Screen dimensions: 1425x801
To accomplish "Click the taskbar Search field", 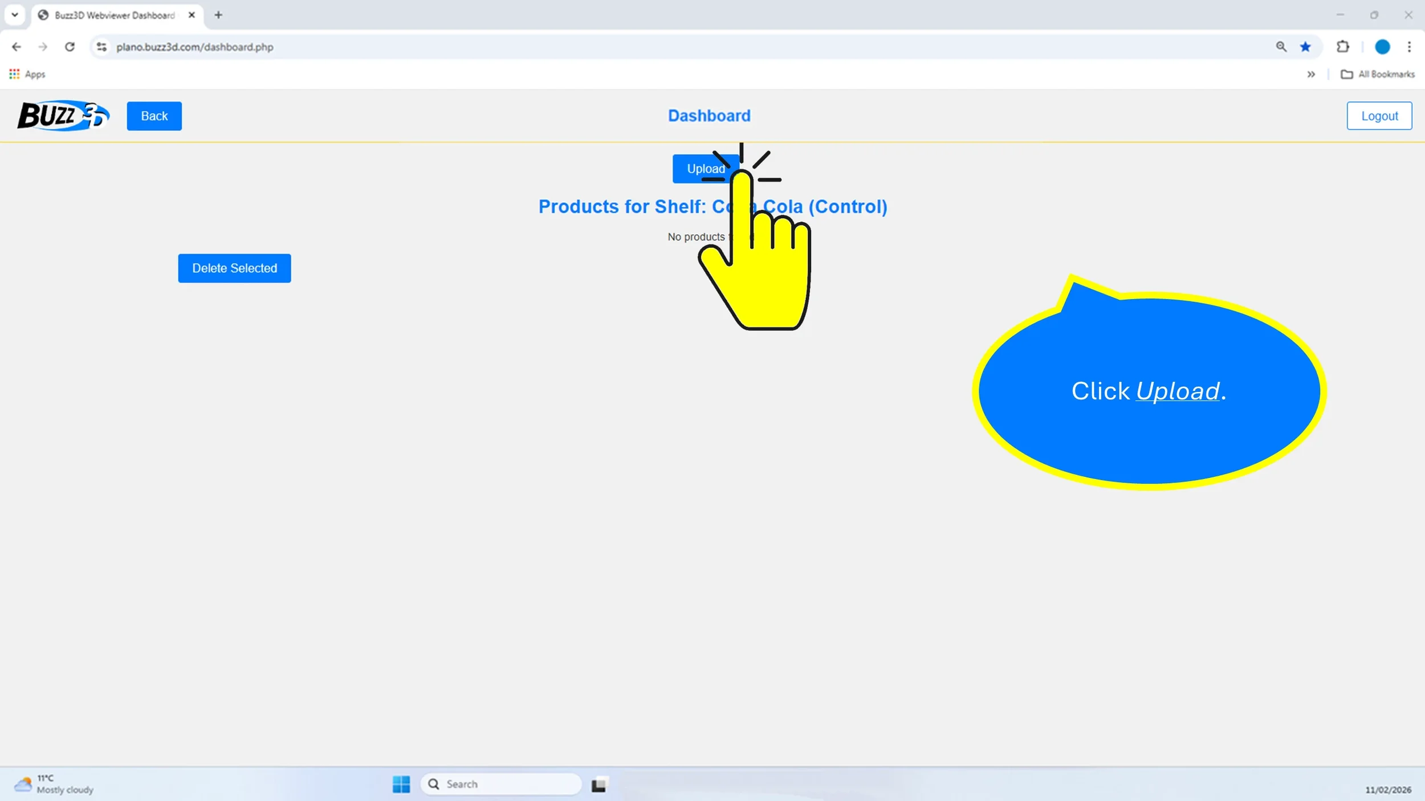I will point(502,784).
